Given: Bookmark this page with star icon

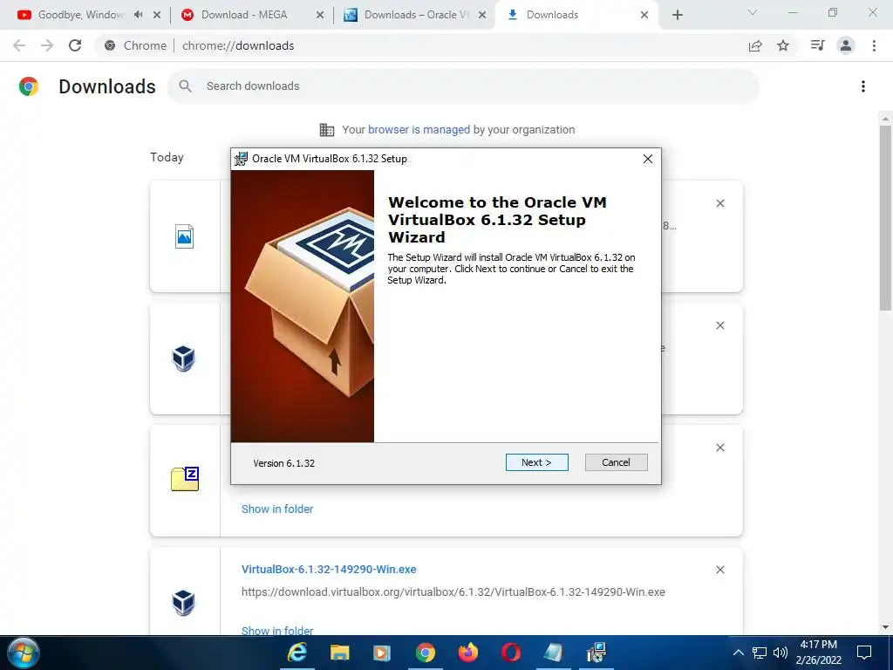Looking at the screenshot, I should [x=783, y=45].
